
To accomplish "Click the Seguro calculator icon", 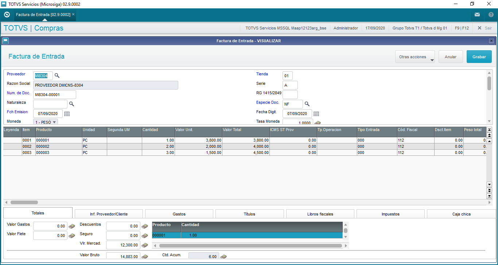I will [145, 236].
